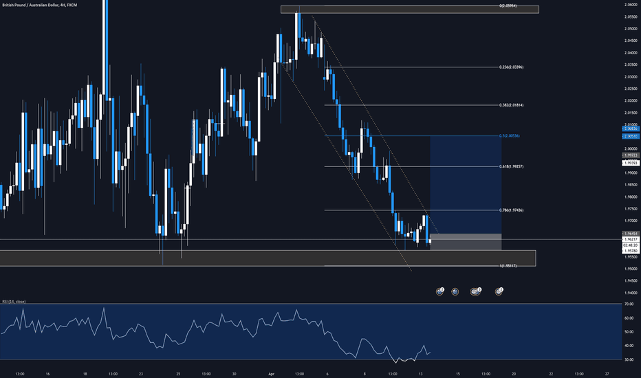Click the 1.95780 price tag

[630, 251]
